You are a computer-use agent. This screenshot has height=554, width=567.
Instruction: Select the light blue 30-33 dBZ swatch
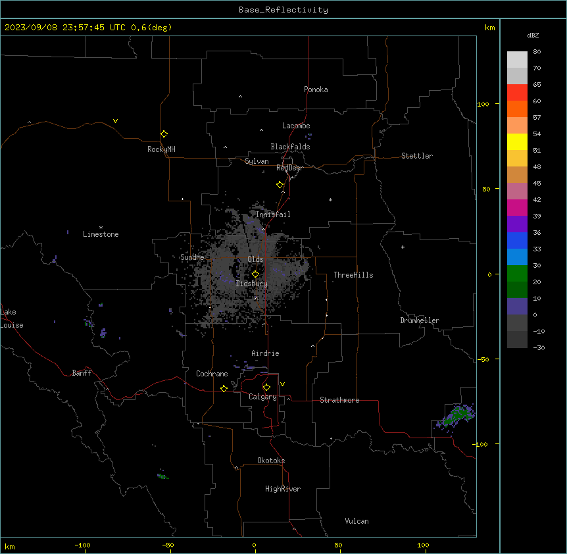[517, 257]
